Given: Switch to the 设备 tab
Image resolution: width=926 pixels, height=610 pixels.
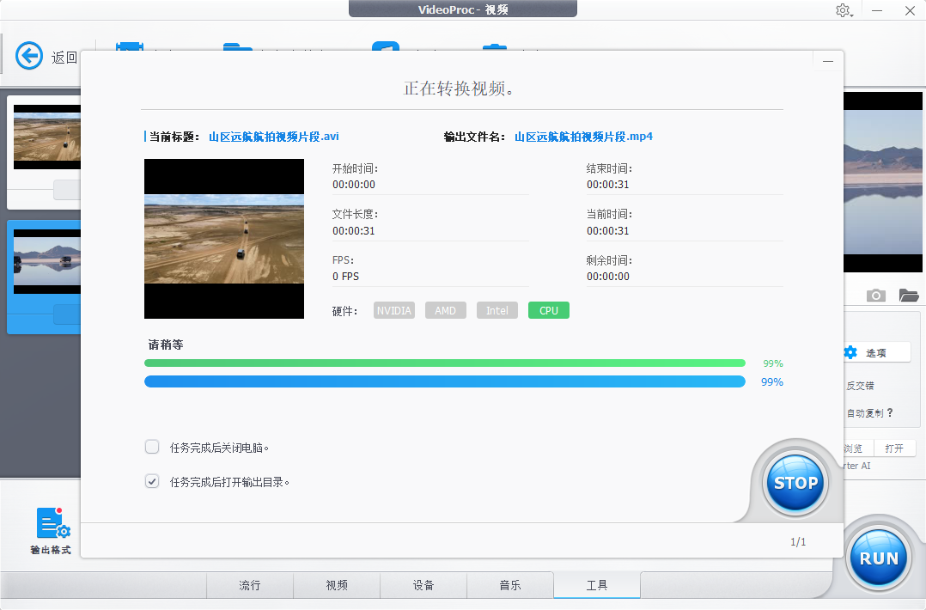Looking at the screenshot, I should pos(423,585).
